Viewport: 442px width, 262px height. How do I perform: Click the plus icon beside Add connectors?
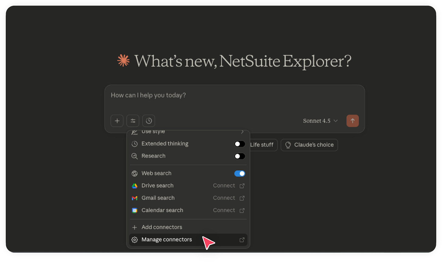click(x=134, y=227)
